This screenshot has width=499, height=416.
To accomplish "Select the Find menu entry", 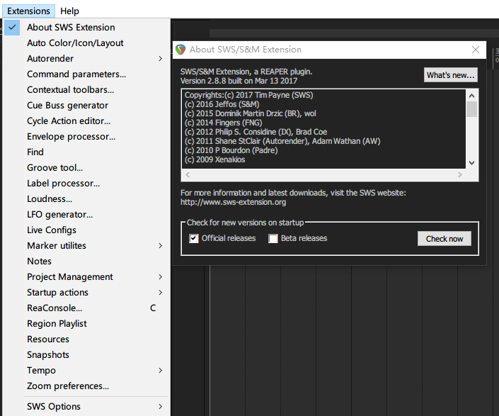I will pos(86,152).
